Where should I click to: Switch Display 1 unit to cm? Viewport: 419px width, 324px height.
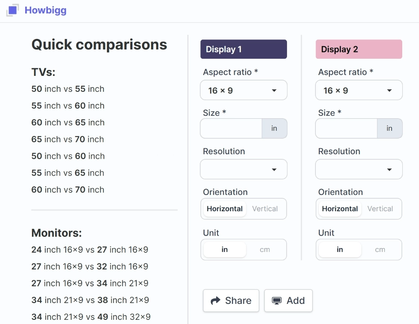(265, 249)
